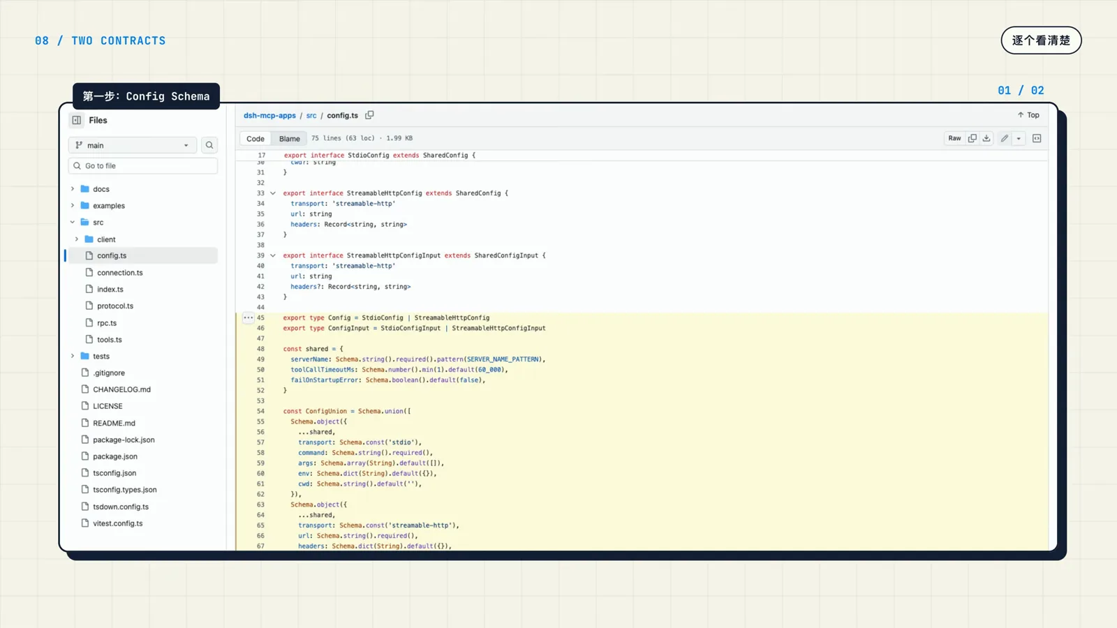This screenshot has height=628, width=1117.
Task: Open connection.ts file
Action: point(120,273)
